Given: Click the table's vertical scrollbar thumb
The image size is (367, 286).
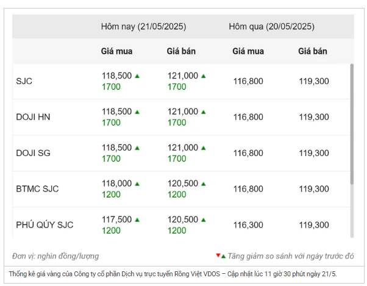Looking at the screenshot, I should pos(352,124).
